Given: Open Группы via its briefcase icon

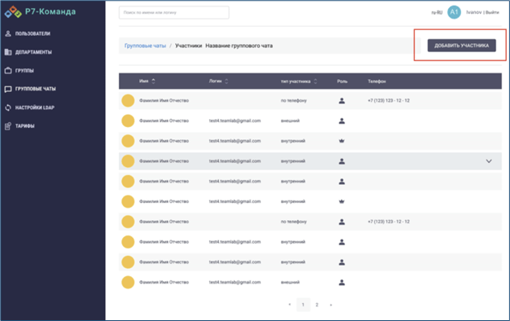Looking at the screenshot, I should pos(8,71).
